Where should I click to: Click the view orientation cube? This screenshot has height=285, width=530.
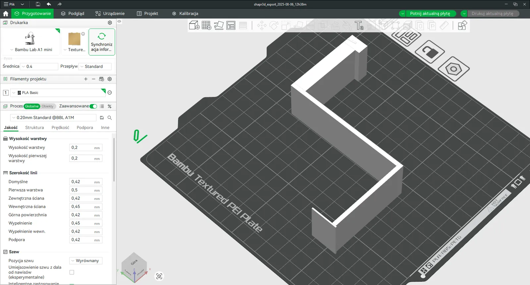click(x=134, y=268)
